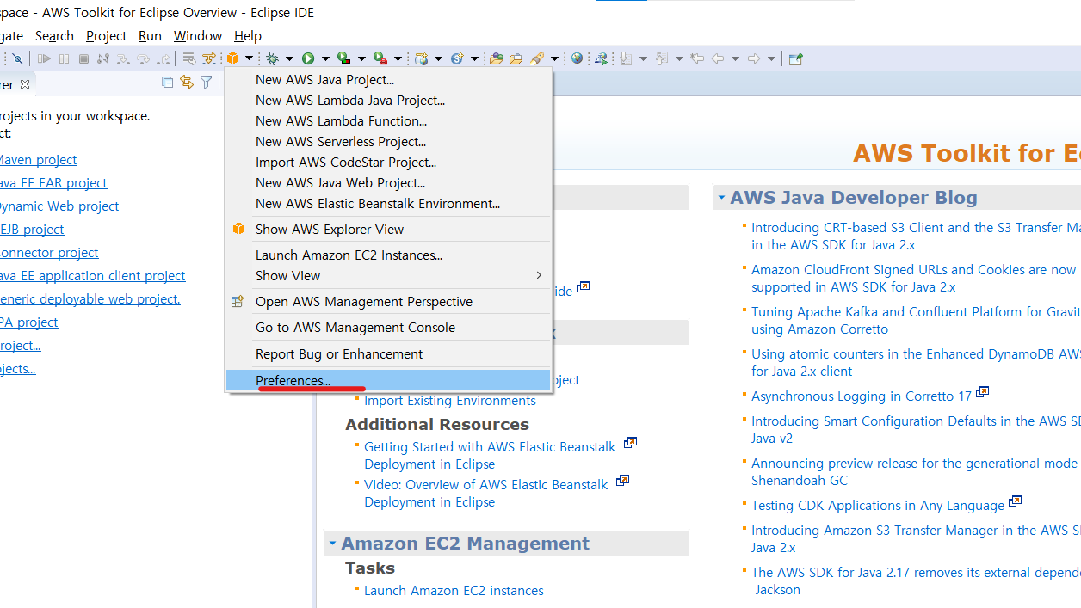The height and width of the screenshot is (608, 1081).
Task: Select New AWS Java Project menu entry
Action: click(x=388, y=79)
